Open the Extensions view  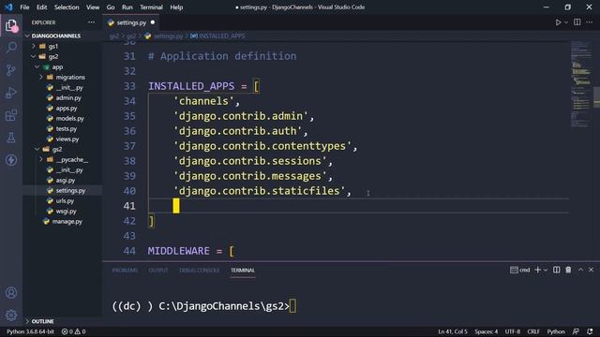point(11,115)
